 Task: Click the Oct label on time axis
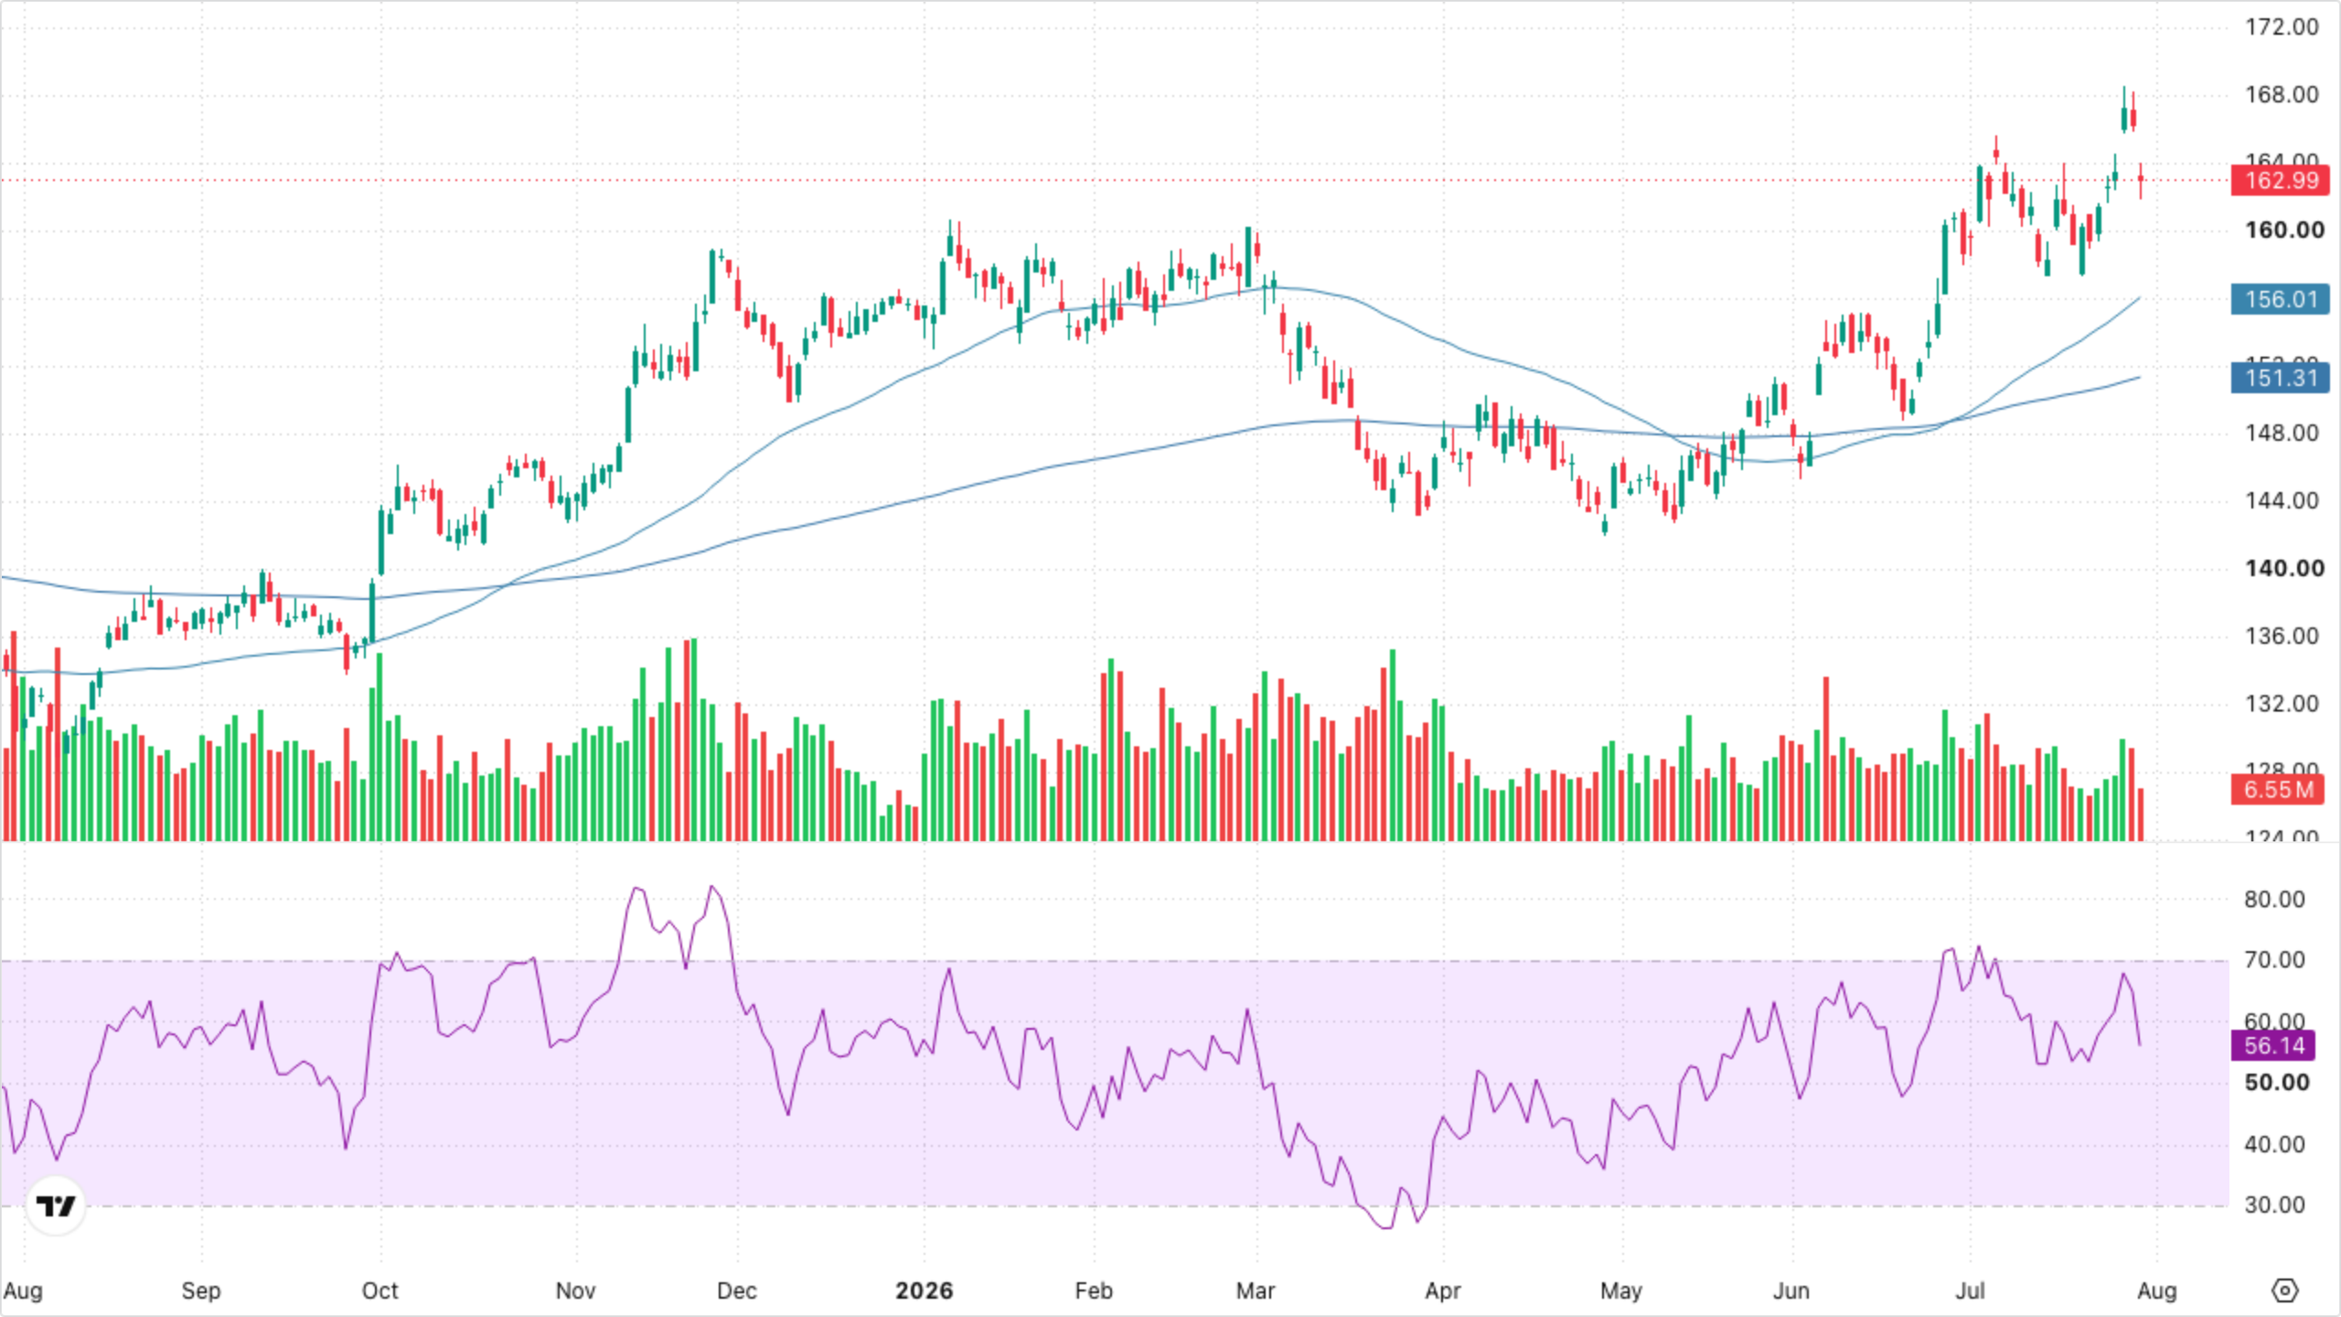(380, 1290)
